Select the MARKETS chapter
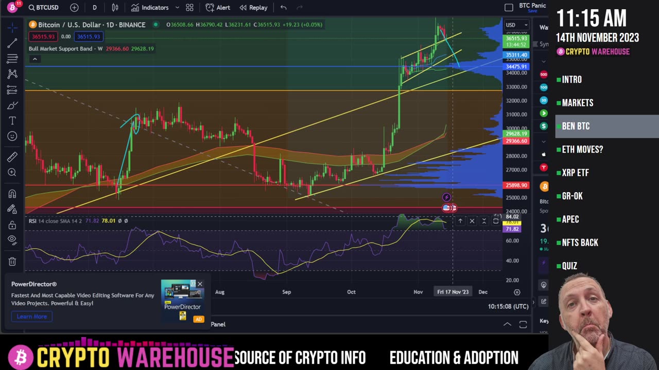 (577, 103)
